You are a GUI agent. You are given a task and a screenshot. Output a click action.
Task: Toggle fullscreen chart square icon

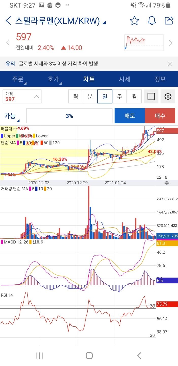pos(151,96)
